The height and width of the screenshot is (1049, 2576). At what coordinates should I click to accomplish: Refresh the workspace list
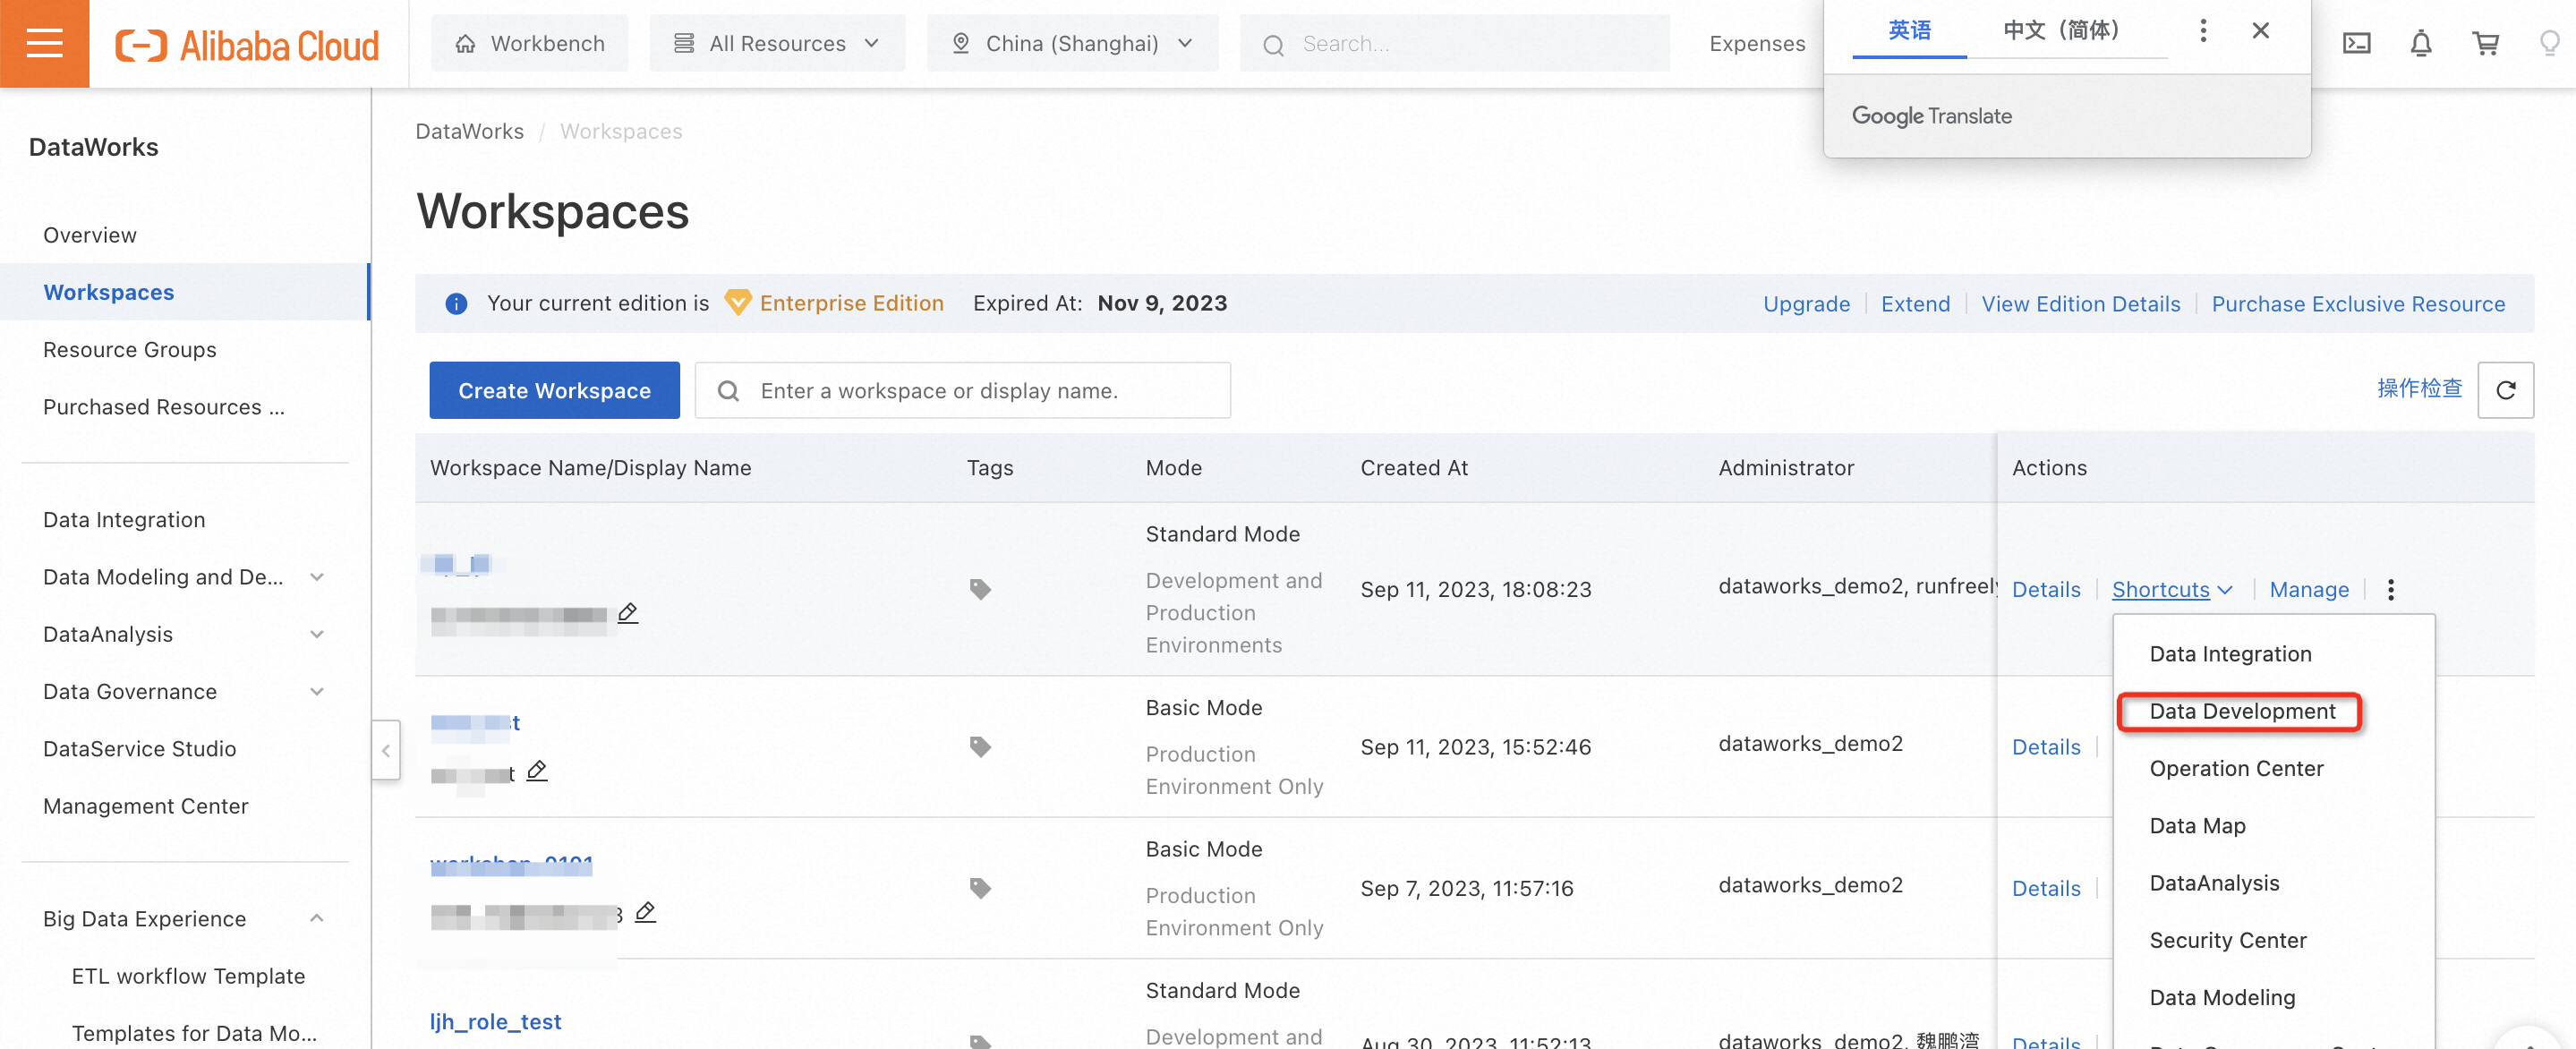[x=2505, y=390]
